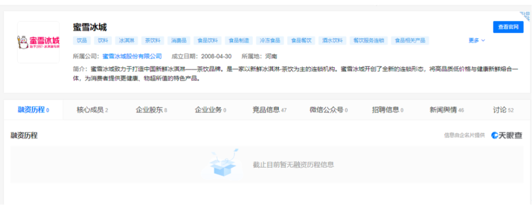The width and height of the screenshot is (532, 208).
Task: Open the 竞品信息 tab
Action: pyautogui.click(x=269, y=110)
